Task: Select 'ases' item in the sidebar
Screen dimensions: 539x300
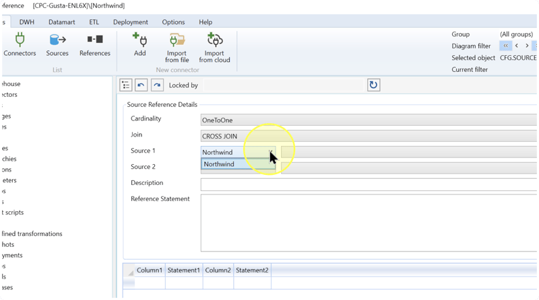Action: [7, 288]
